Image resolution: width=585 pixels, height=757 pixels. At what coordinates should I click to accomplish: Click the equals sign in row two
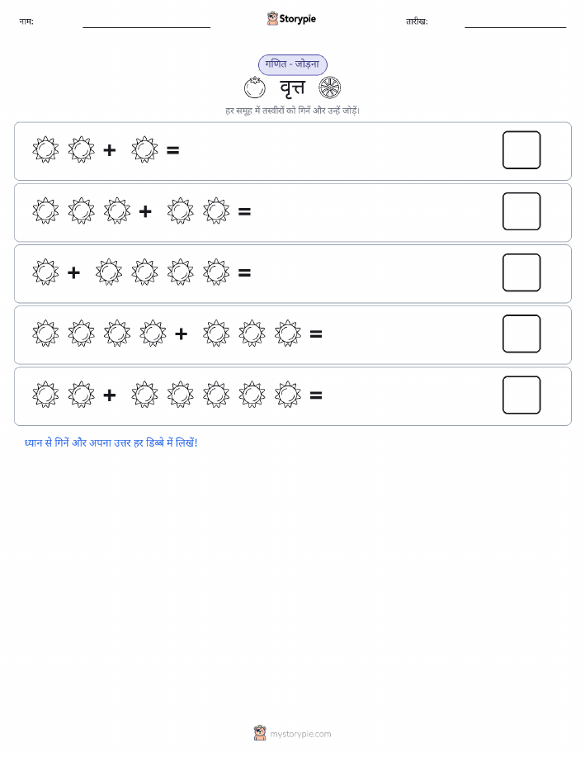[x=245, y=211]
